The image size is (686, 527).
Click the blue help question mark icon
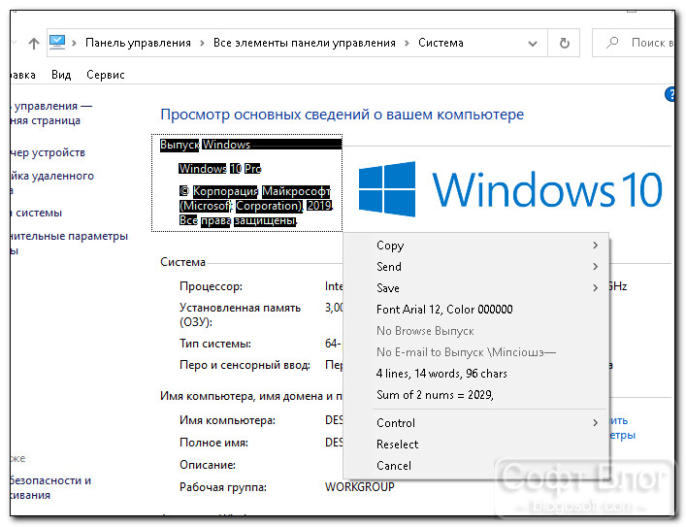[670, 94]
